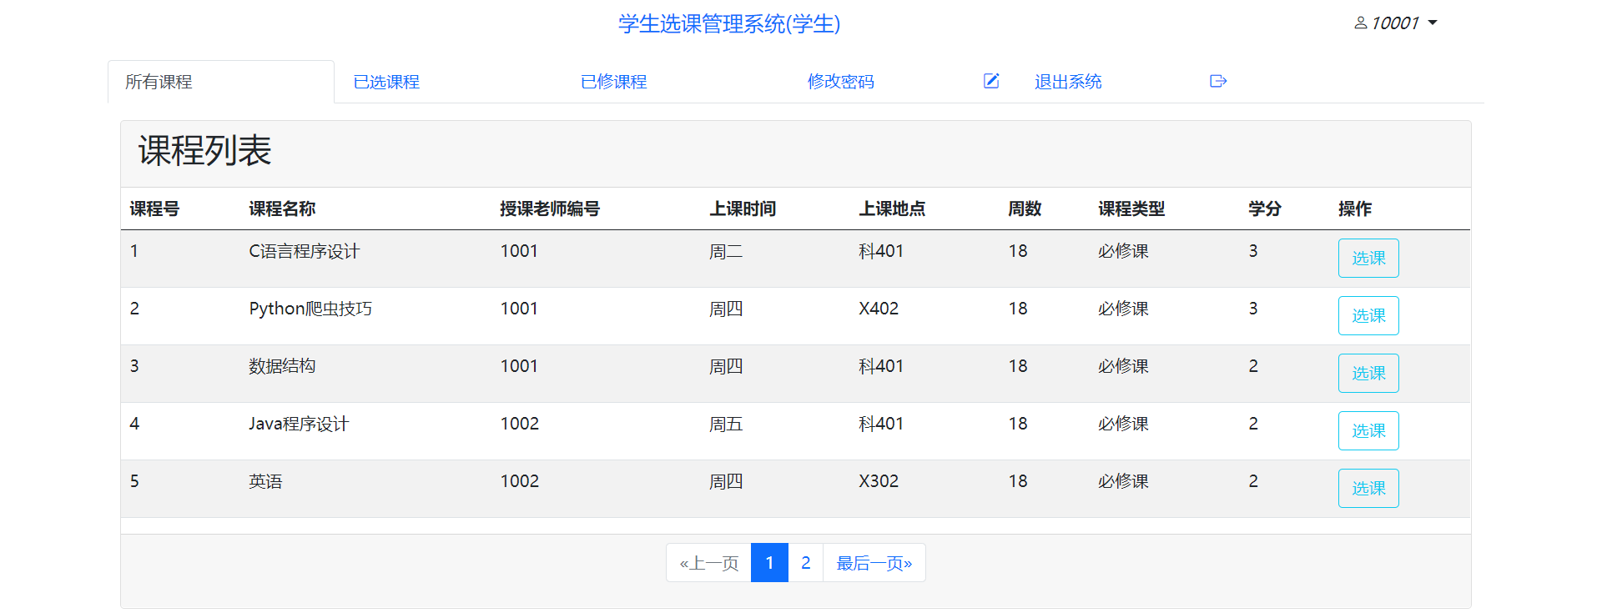Click the 周二 time cell
Viewport: 1597px width, 613px height.
pyautogui.click(x=726, y=251)
